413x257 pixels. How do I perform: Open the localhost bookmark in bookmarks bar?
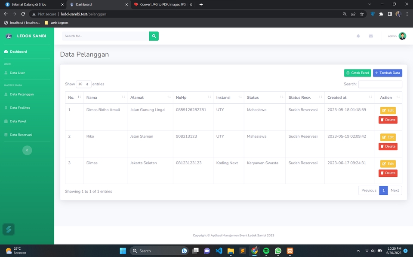(x=22, y=23)
